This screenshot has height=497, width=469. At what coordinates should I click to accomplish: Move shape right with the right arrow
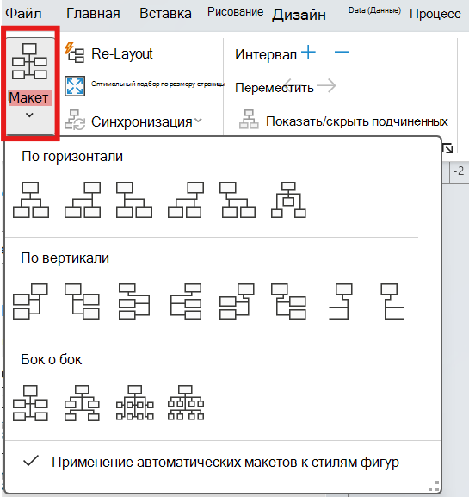coord(326,85)
